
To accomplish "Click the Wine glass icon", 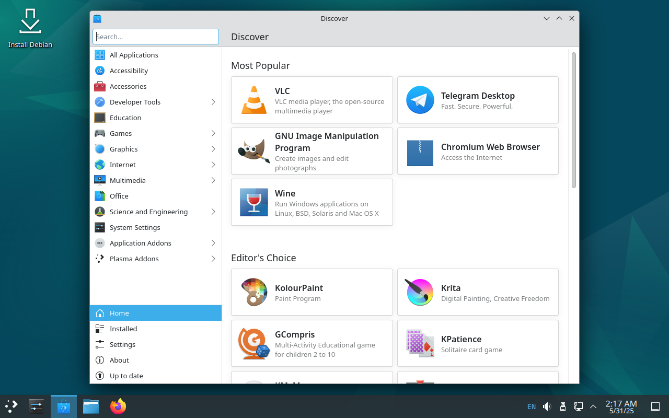I will click(x=254, y=202).
